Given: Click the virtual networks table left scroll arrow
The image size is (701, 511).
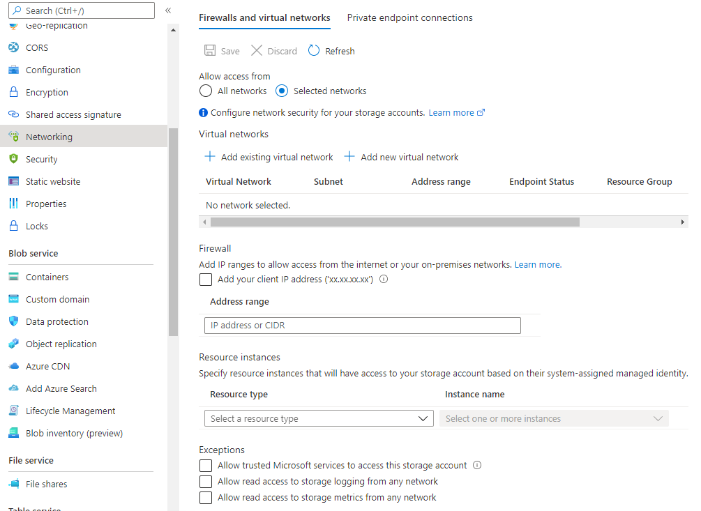Looking at the screenshot, I should click(204, 222).
